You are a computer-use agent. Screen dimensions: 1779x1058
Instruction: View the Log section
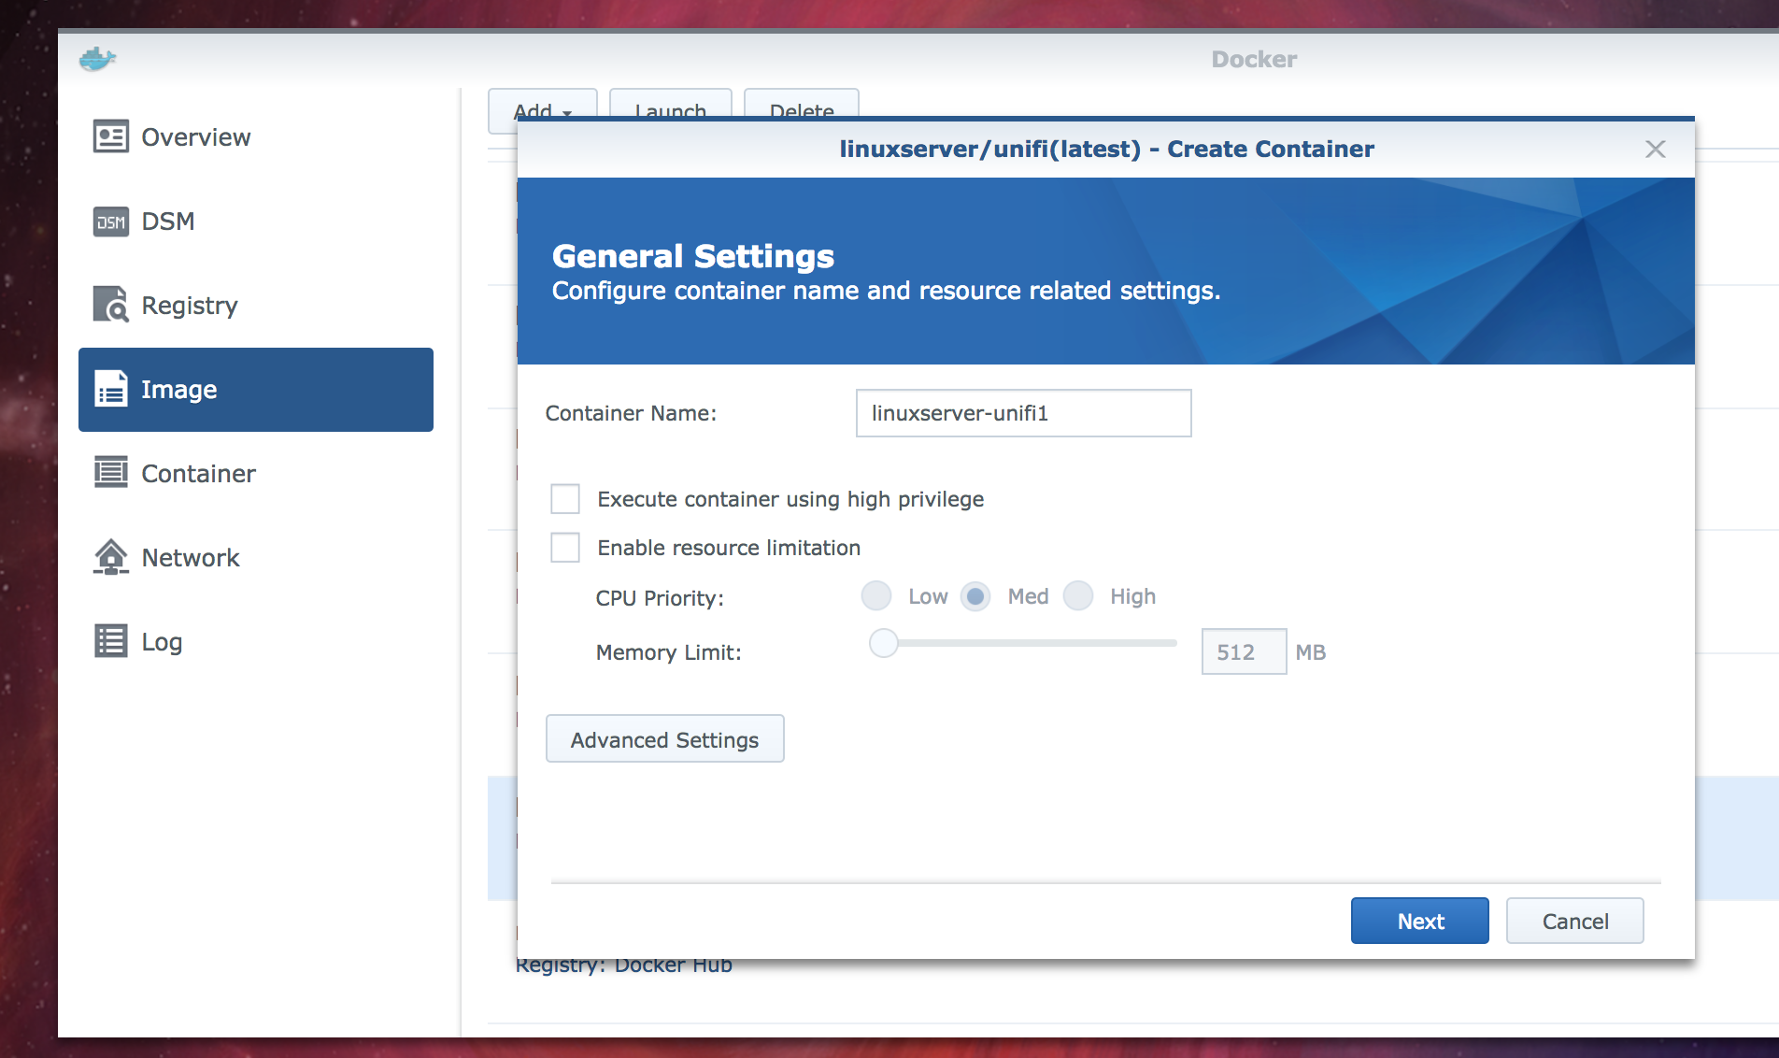256,641
